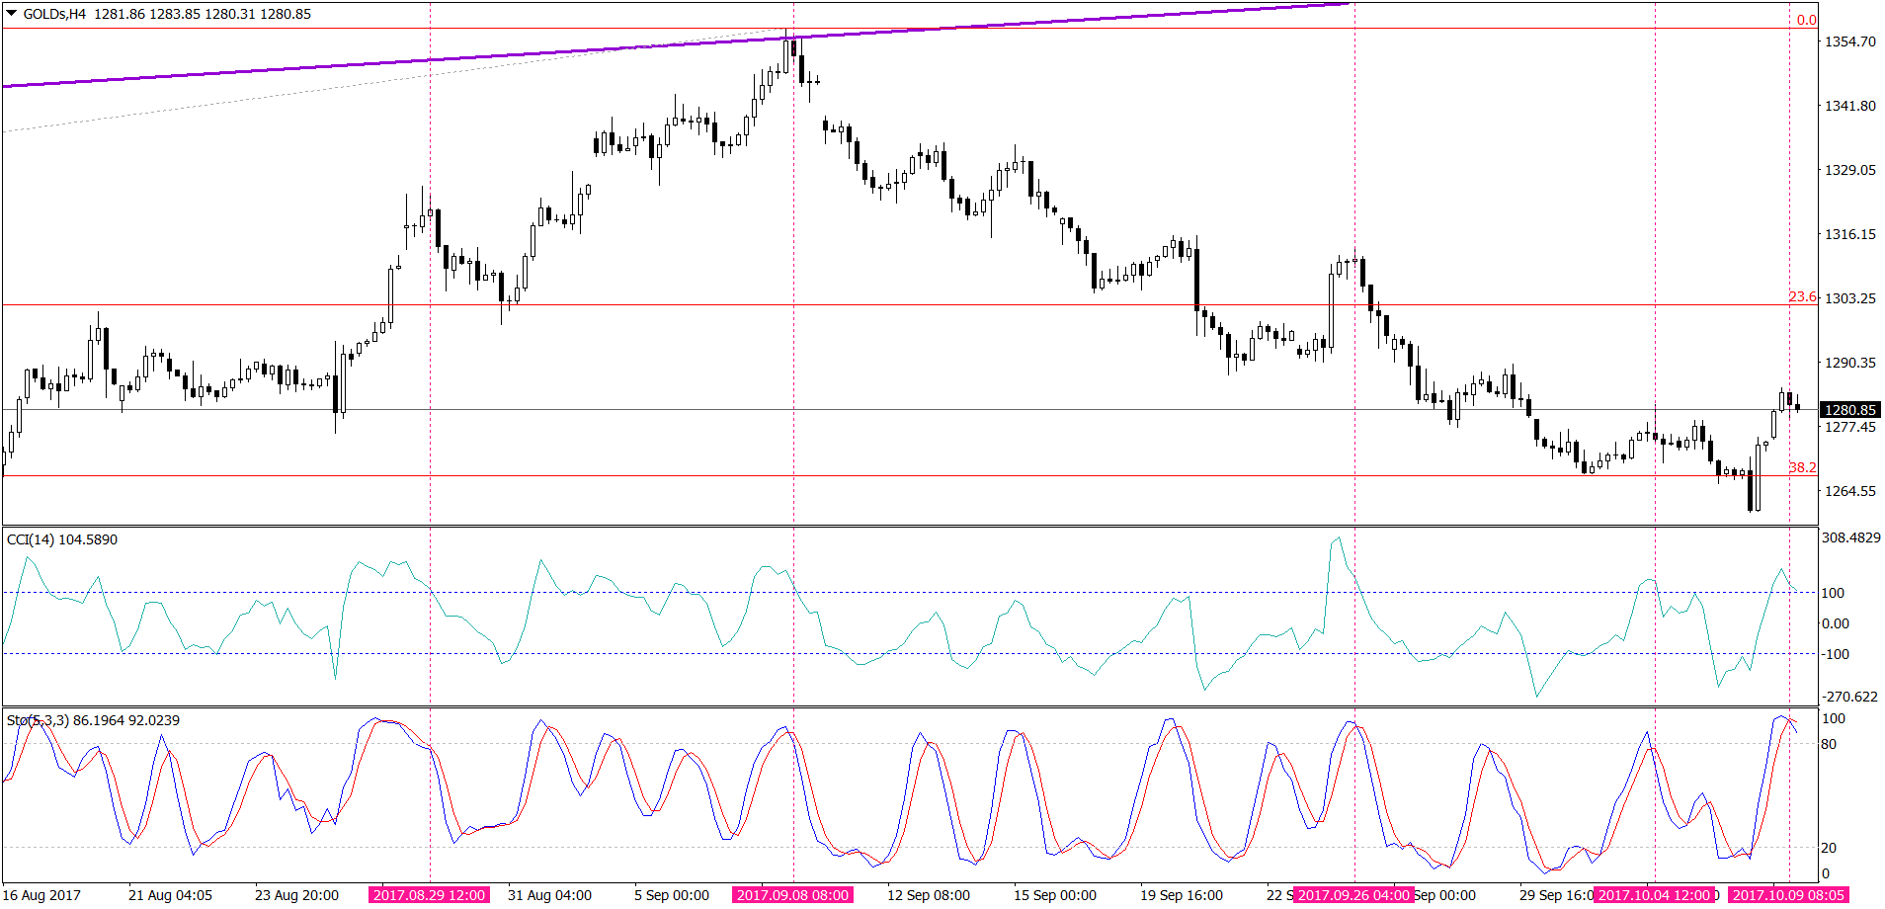Click the 2017.10.04 12:00 date marker
This screenshot has width=1885, height=909.
pos(1654,895)
